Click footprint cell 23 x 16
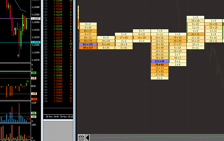 [196, 21]
